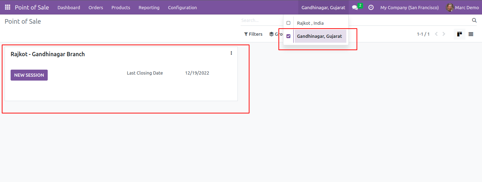Check the Rajkot, India checkbox
Image resolution: width=482 pixels, height=182 pixels.
(288, 23)
